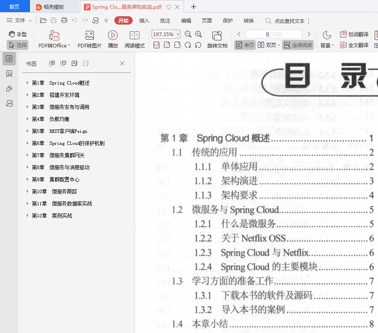Image resolution: width=378 pixels, height=333 pixels.
Task: Switch to reading mode (阅读模式)
Action: [x=134, y=39]
